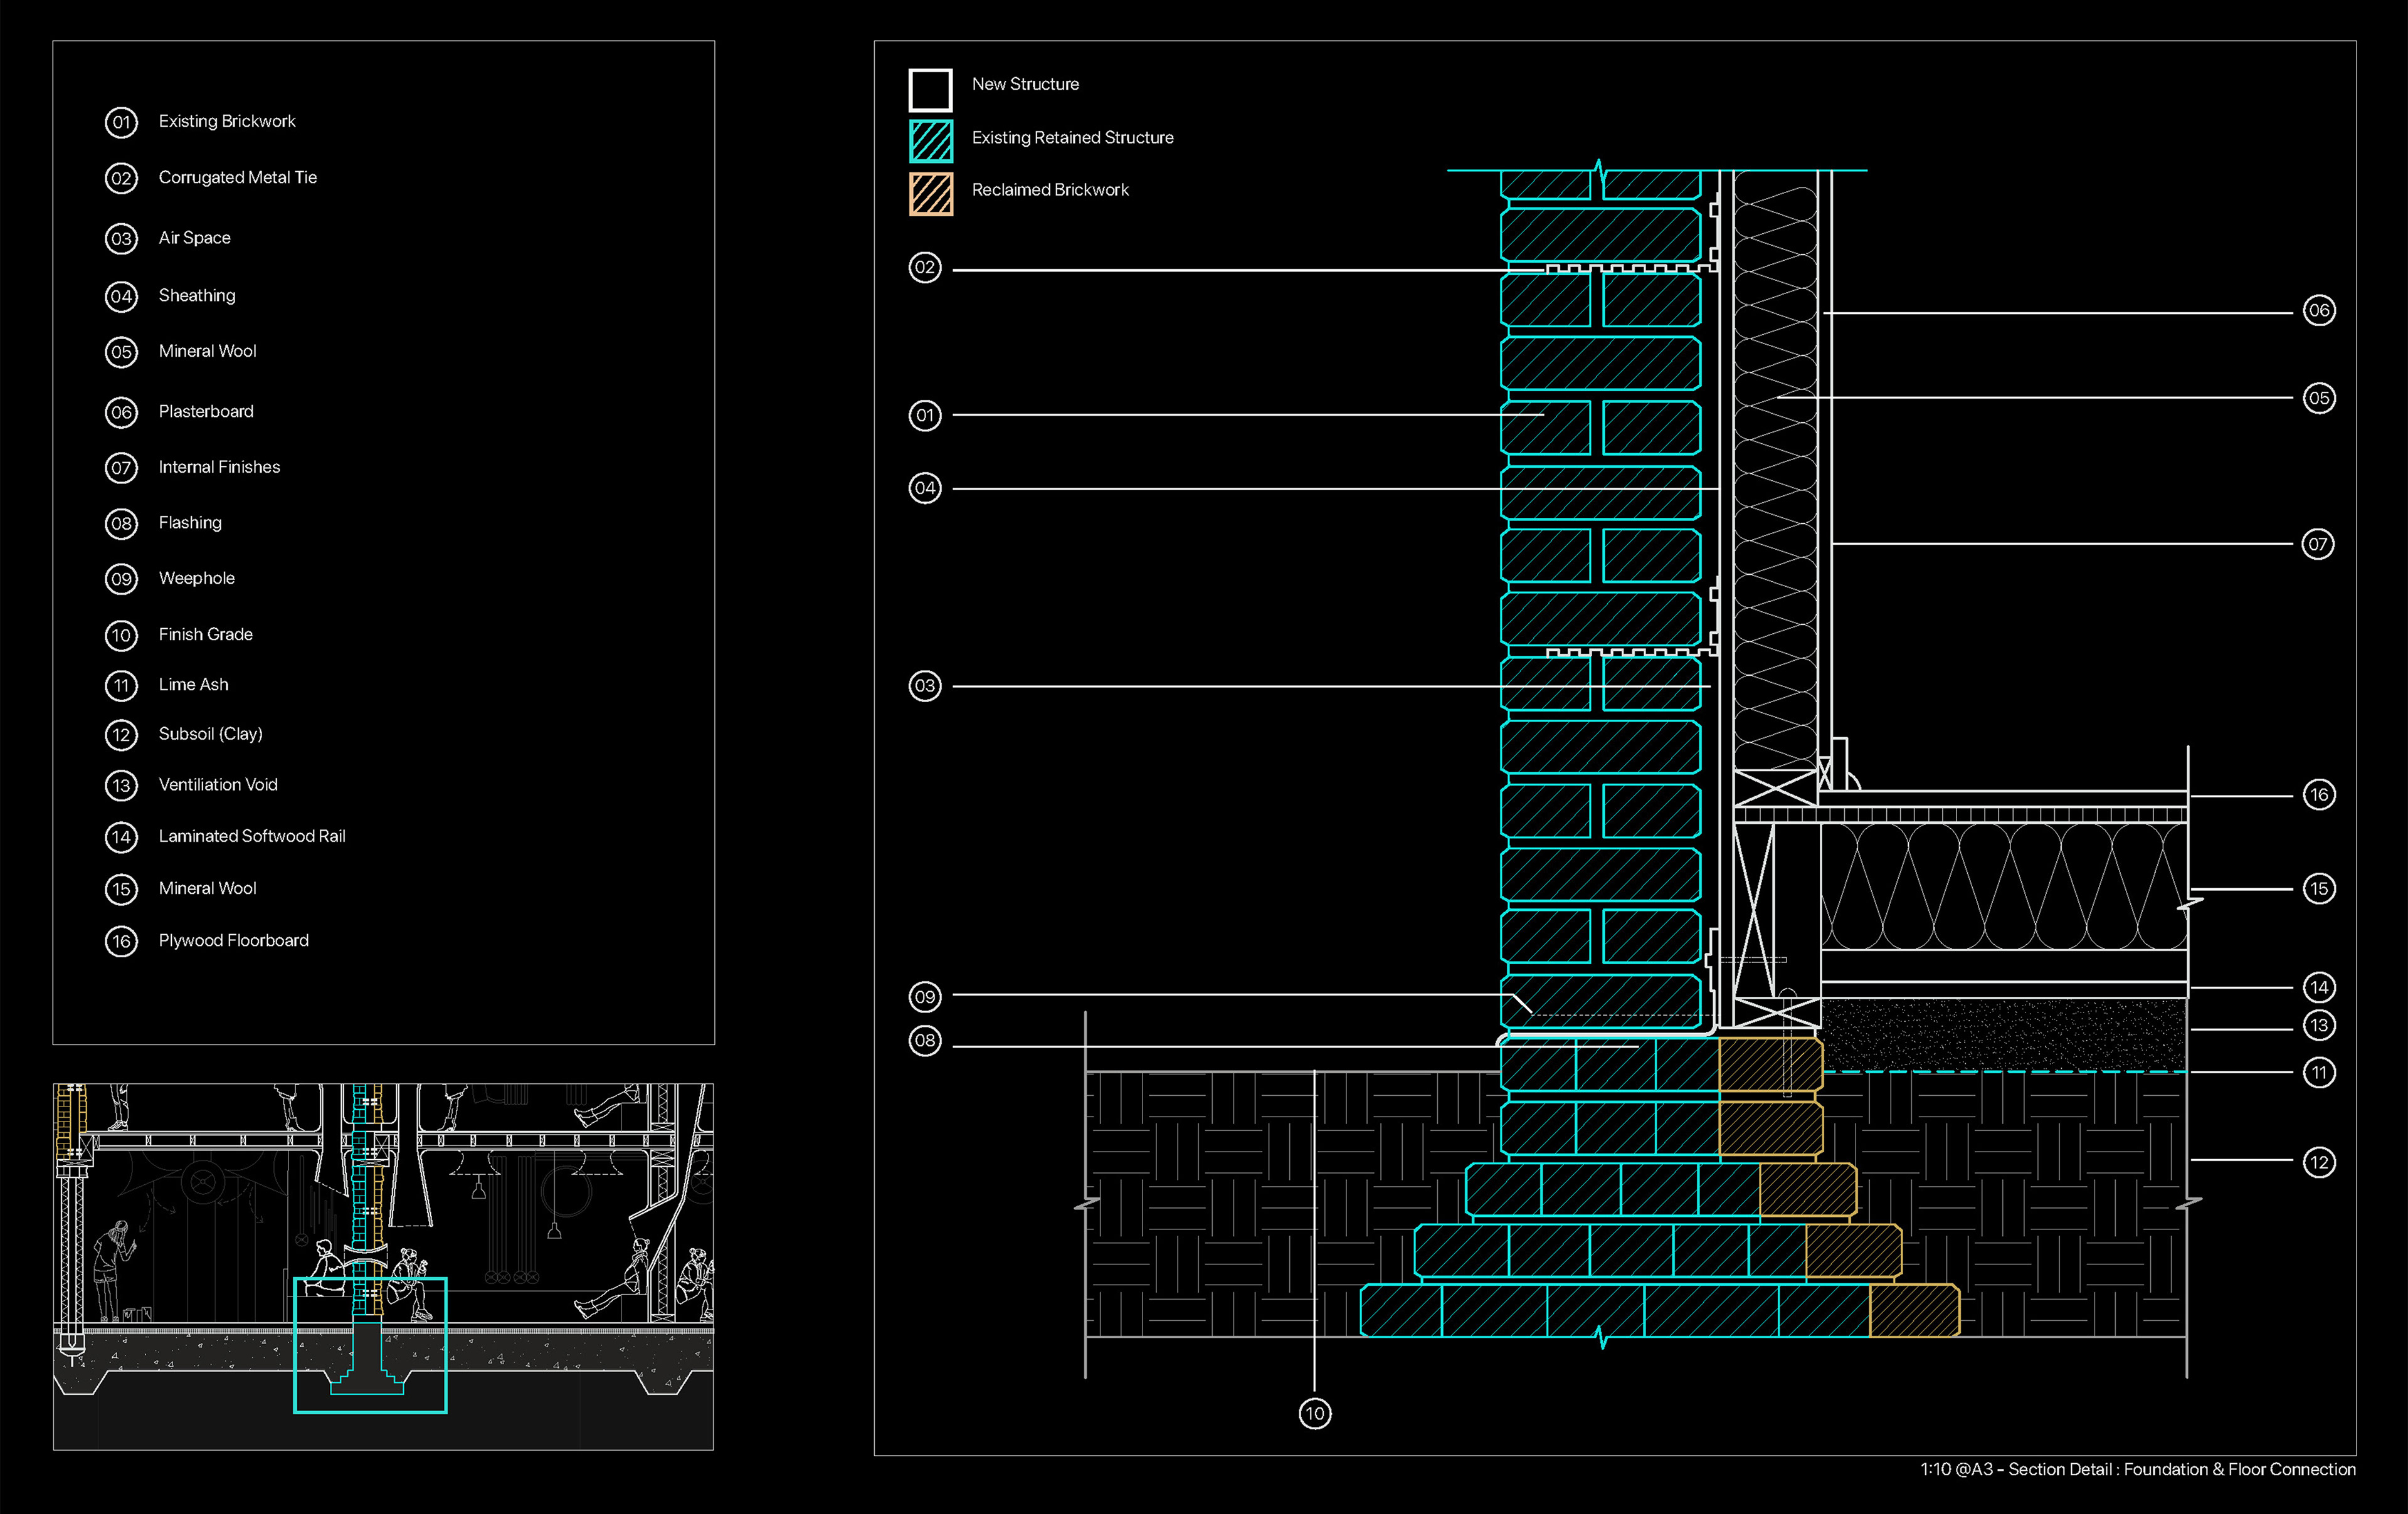Click the Plywood Floorboard legend text
Viewport: 2408px width, 1514px height.
233,940
